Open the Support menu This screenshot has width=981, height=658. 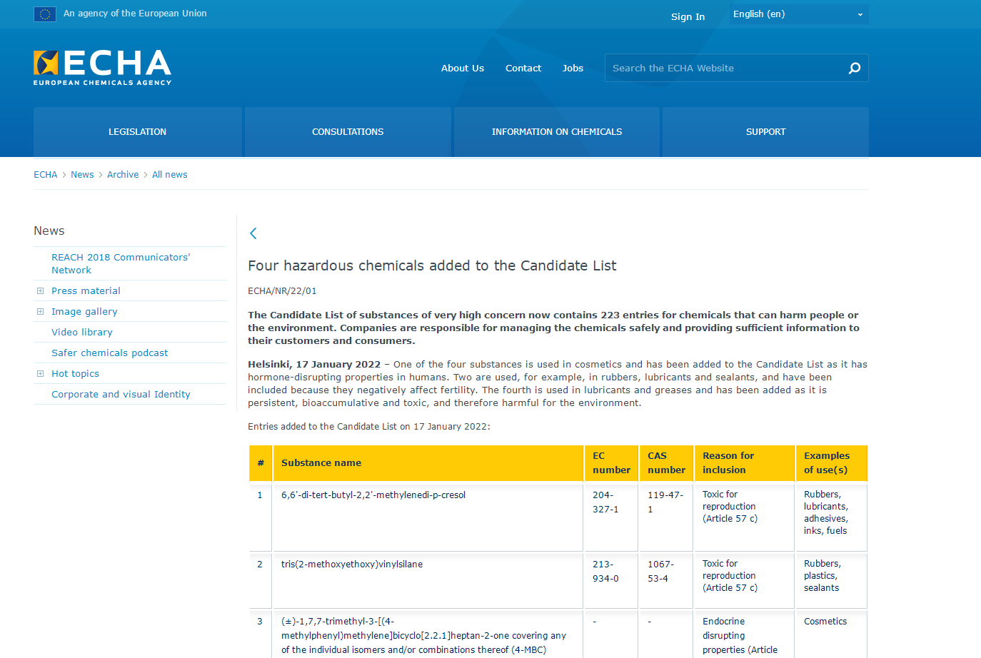pos(765,132)
